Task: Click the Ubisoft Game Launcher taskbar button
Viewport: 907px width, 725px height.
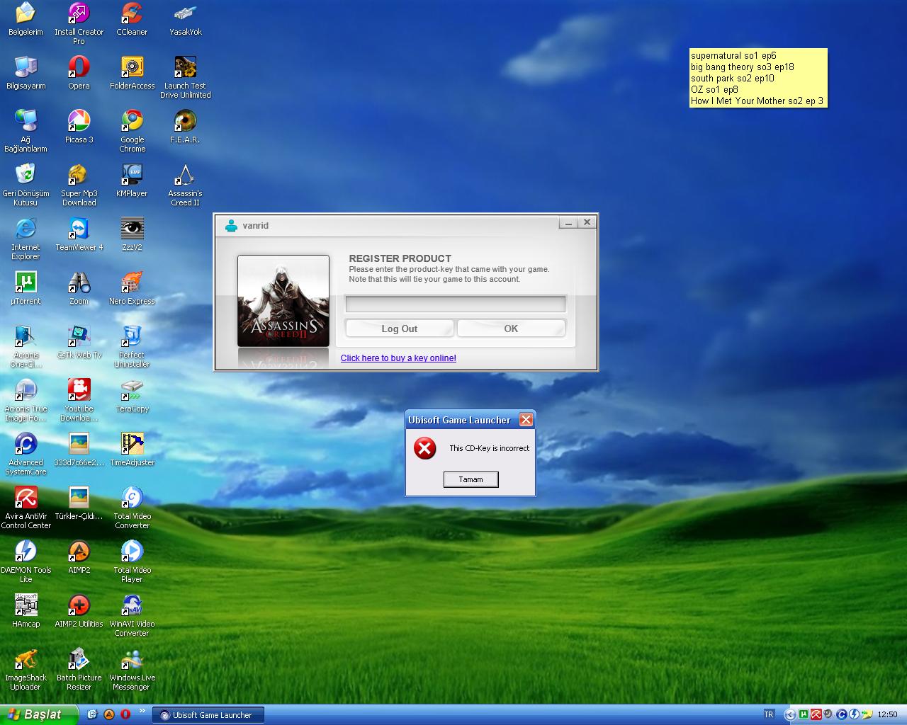Action: click(x=208, y=715)
